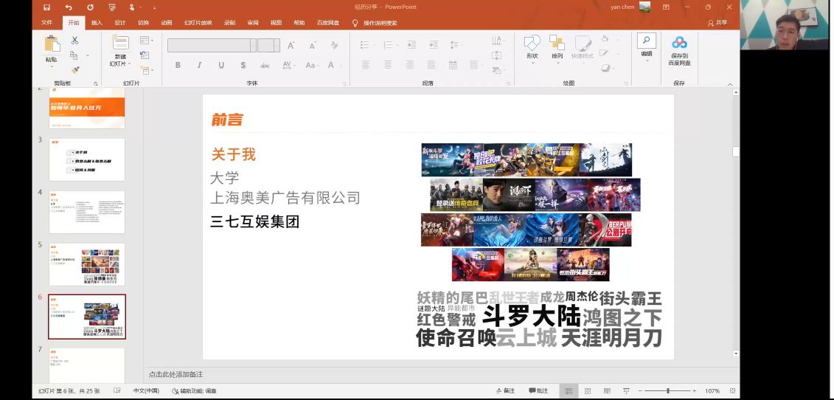Screen dimensions: 834x400
Task: Select slide 5 thumbnail
Action: click(87, 265)
